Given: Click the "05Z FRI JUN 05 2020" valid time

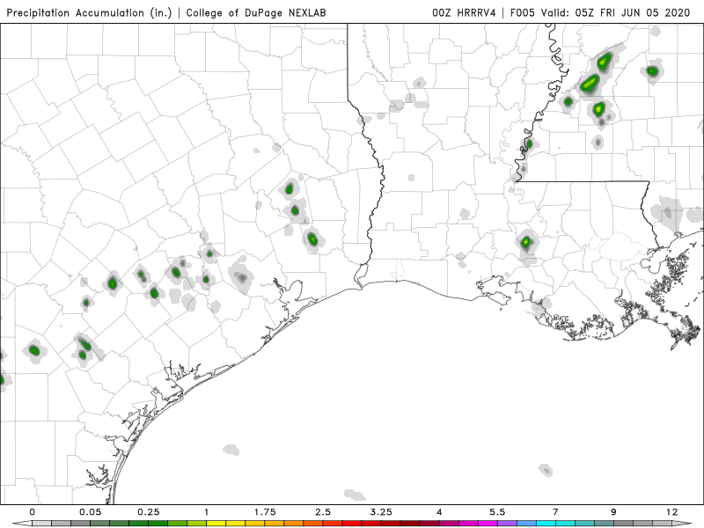Looking at the screenshot, I should [x=632, y=12].
